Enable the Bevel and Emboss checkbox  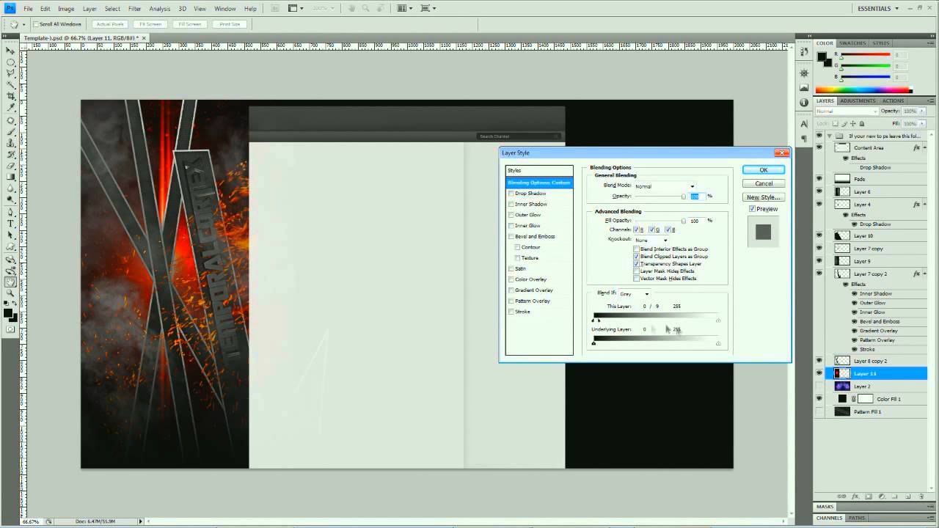click(511, 236)
